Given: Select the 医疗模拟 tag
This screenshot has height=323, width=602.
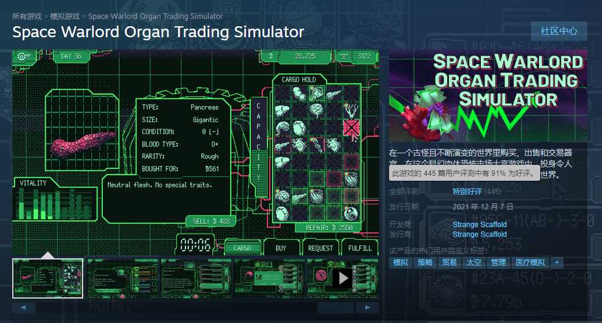Looking at the screenshot, I should pos(530,263).
